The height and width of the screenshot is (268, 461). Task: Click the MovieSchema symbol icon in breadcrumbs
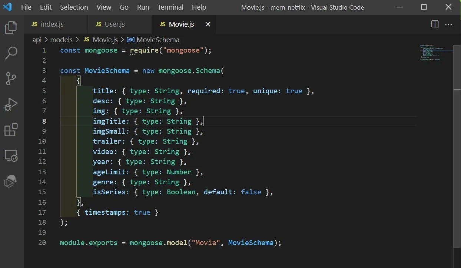(130, 40)
